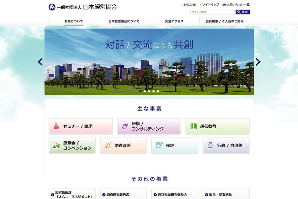Open 研修 / コンサルティング button
Viewport: 298px width, 199px height.
click(x=149, y=126)
